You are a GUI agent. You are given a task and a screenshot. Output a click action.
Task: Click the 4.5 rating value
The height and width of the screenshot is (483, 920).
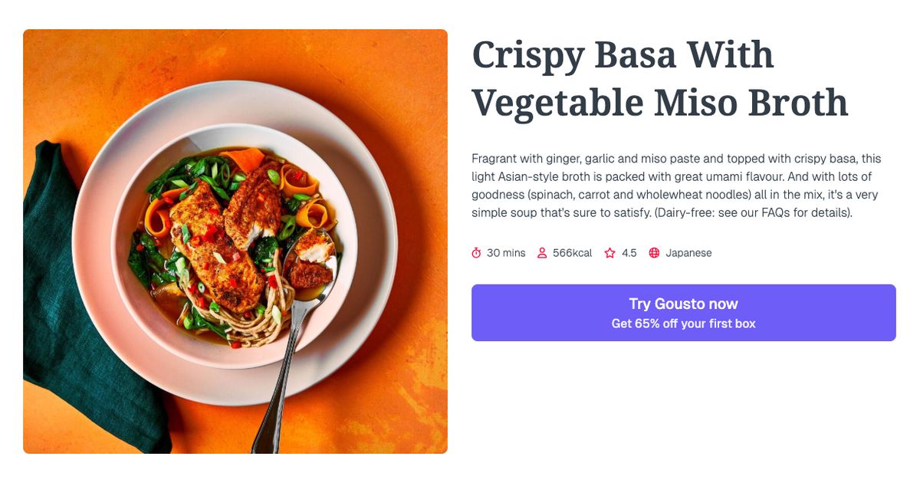(x=628, y=252)
